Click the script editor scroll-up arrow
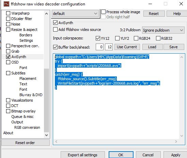The width and height of the screenshot is (187, 158). point(182,57)
